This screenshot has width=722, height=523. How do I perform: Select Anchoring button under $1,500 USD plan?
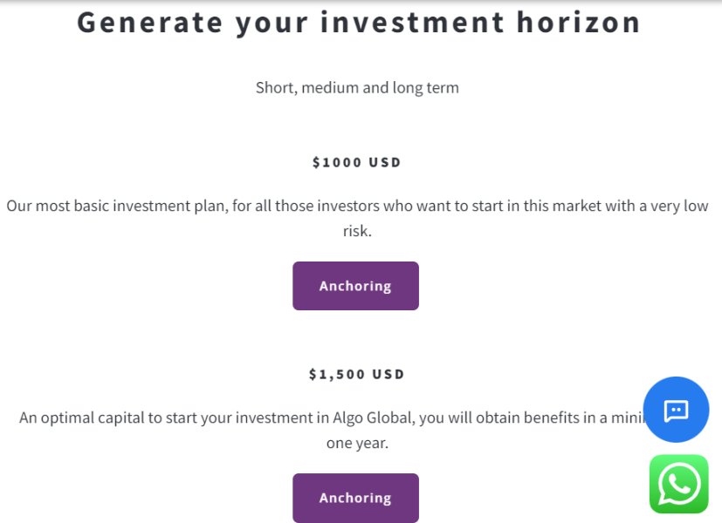[355, 498]
